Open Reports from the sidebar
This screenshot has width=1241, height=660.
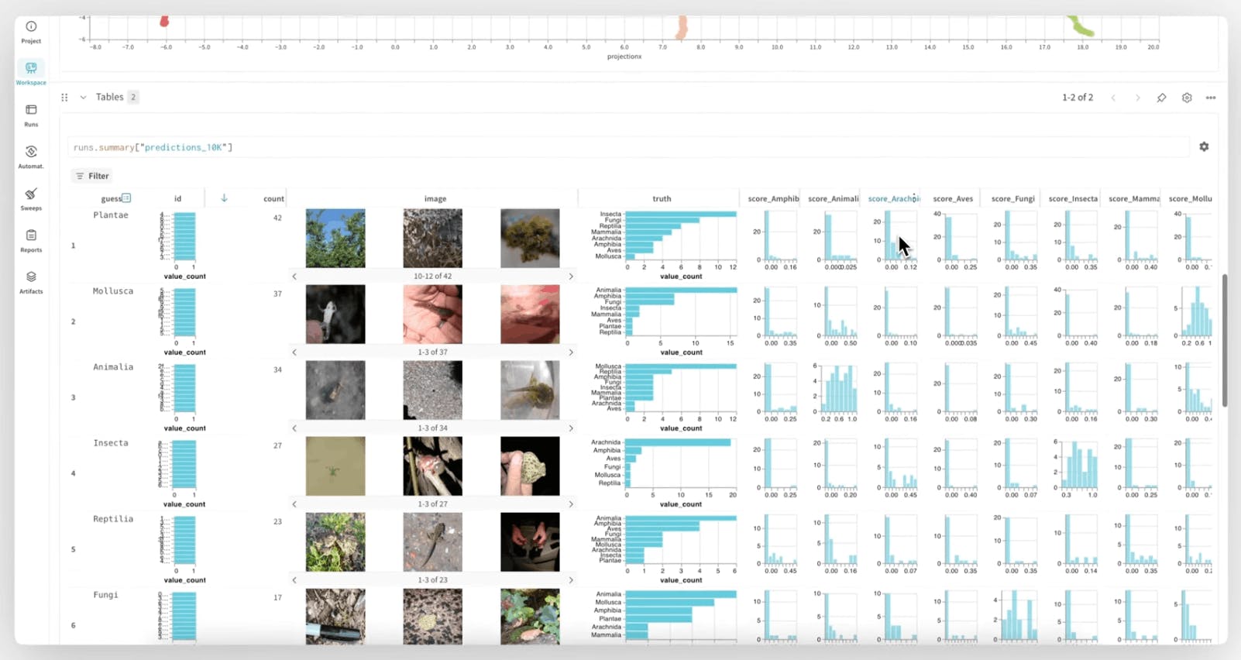coord(31,240)
